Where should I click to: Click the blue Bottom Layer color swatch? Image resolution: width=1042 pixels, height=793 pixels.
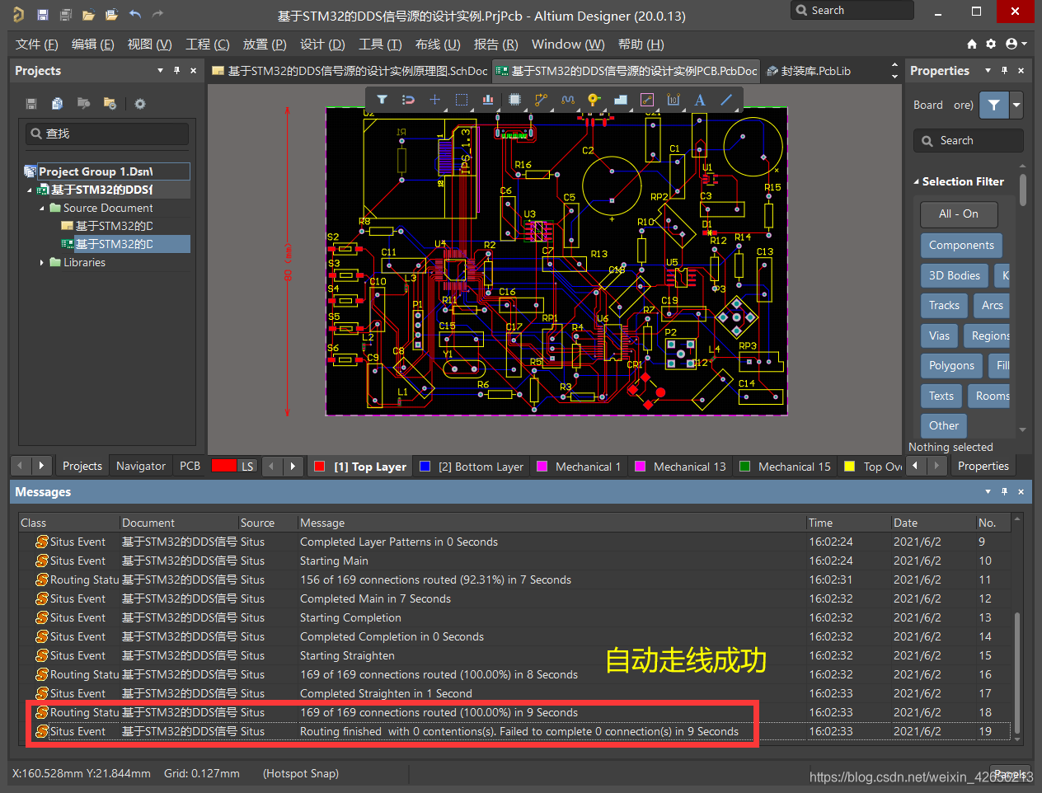(x=425, y=467)
